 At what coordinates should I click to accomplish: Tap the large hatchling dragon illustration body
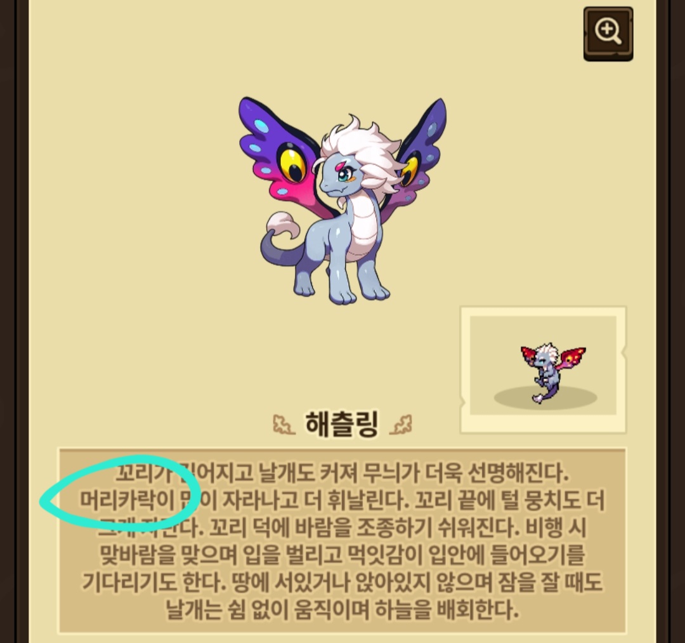tap(342, 201)
